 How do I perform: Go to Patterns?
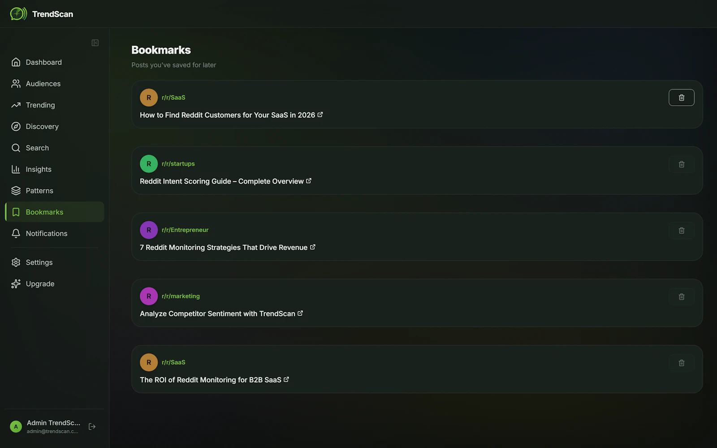[55, 191]
